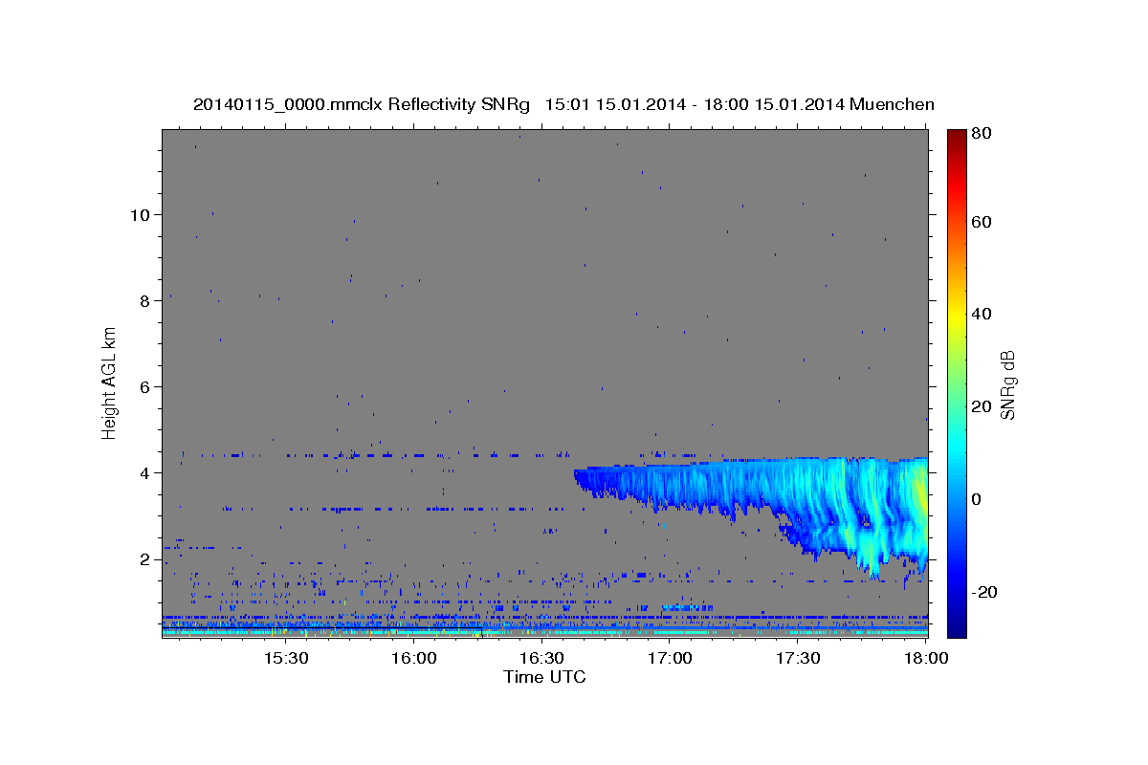Click the 15:30 time tick label
This screenshot has height=765, width=1148.
(285, 659)
